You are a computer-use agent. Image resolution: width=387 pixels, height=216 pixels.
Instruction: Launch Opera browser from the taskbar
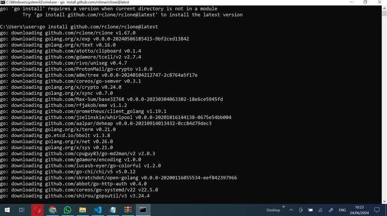37,210
